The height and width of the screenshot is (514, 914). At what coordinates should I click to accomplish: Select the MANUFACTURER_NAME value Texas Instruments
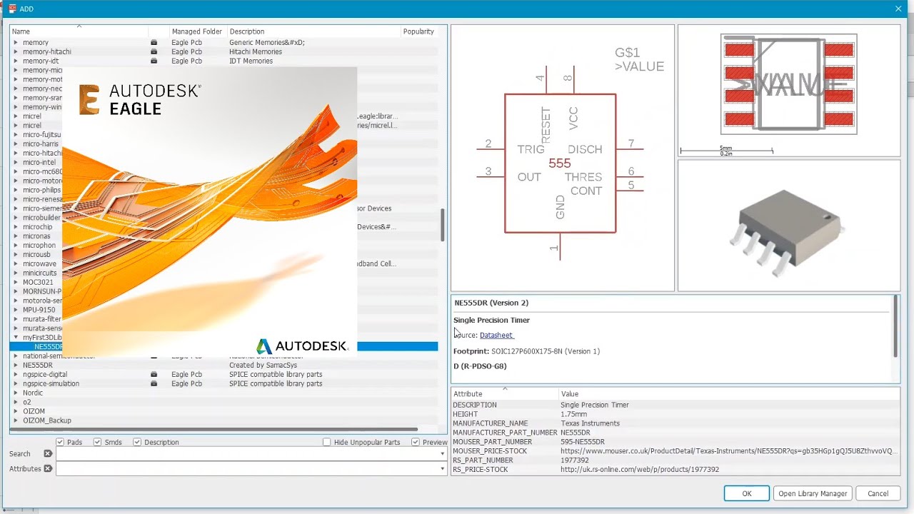pyautogui.click(x=590, y=423)
